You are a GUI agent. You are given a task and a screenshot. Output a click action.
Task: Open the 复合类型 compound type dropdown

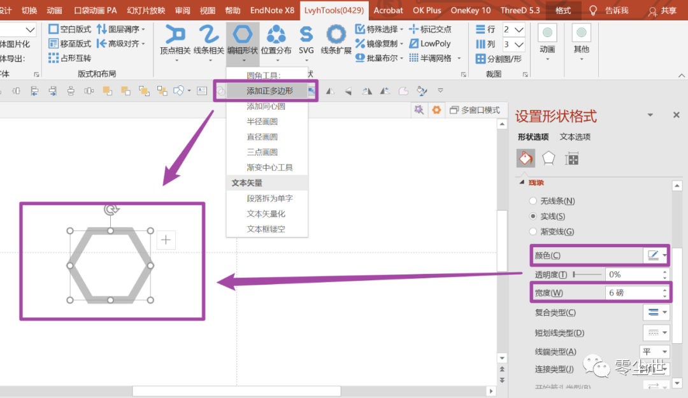(x=656, y=313)
